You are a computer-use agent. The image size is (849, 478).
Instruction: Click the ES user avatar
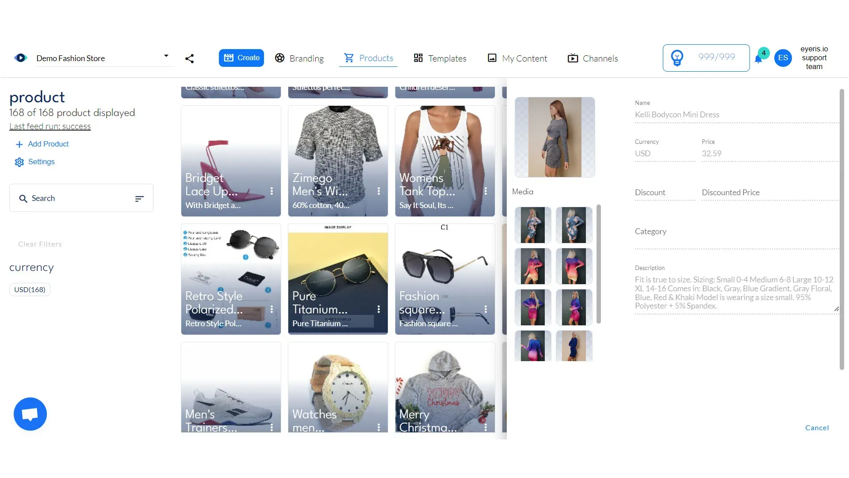tap(783, 58)
